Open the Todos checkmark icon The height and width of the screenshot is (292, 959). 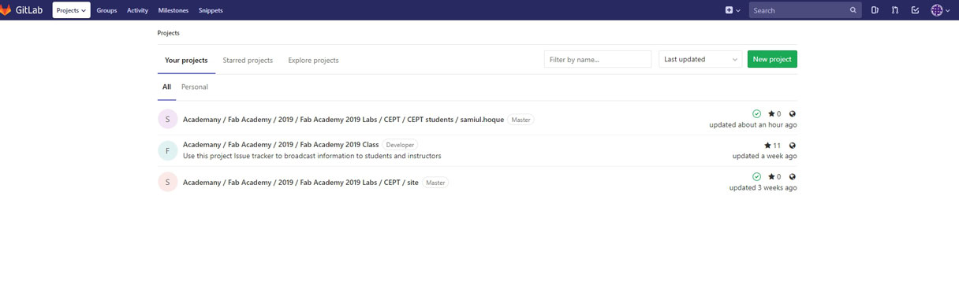915,10
